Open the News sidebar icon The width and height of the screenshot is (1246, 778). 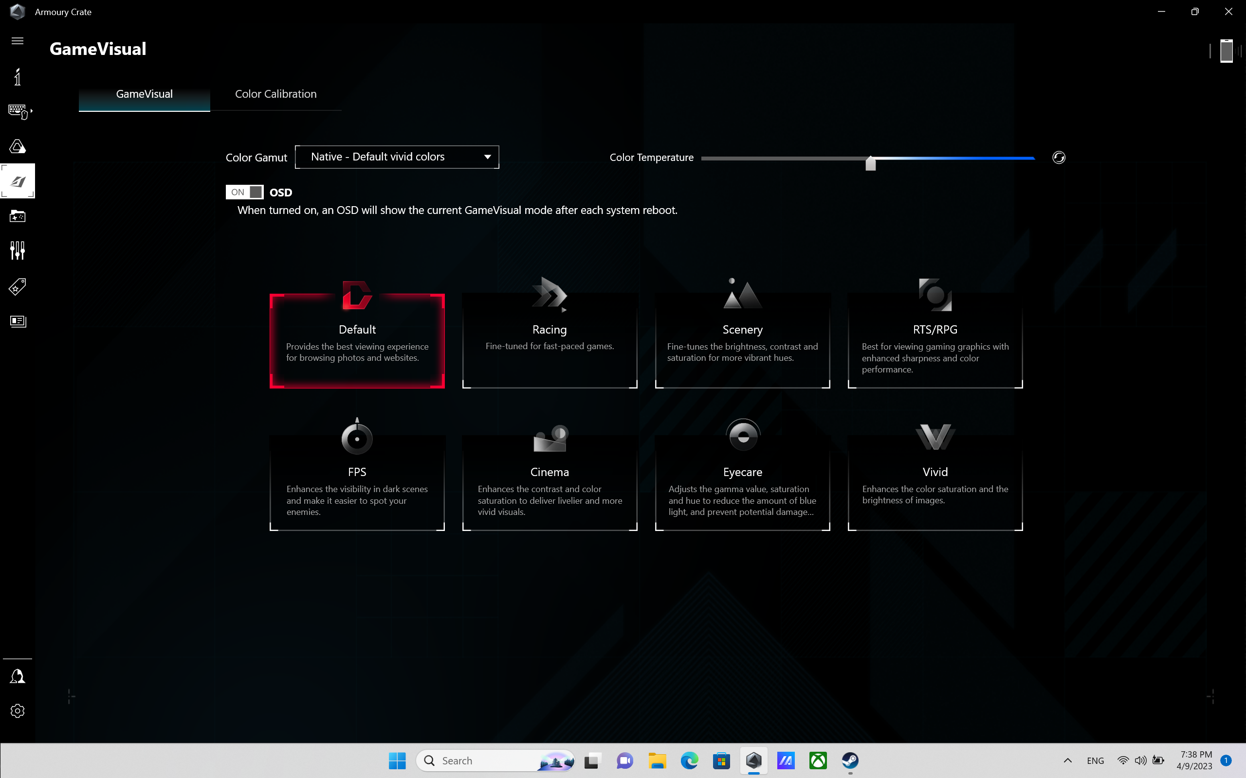[18, 321]
